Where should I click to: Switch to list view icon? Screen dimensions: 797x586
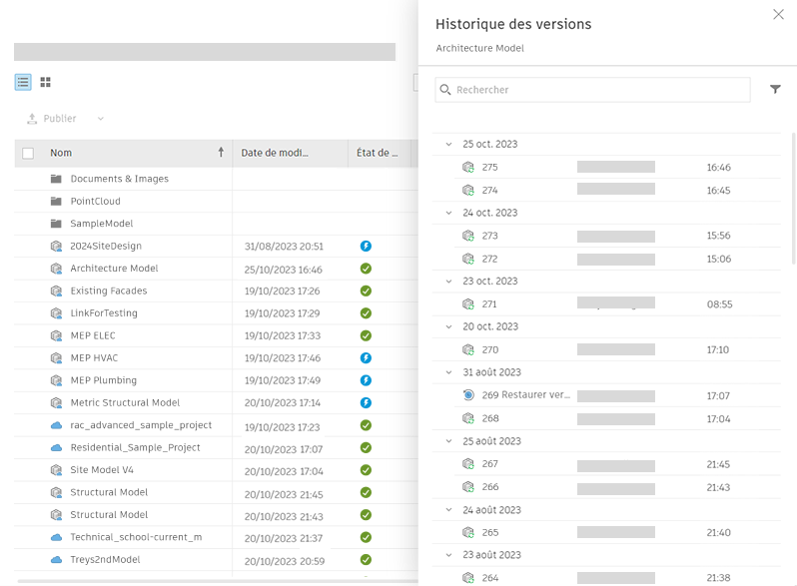(23, 82)
